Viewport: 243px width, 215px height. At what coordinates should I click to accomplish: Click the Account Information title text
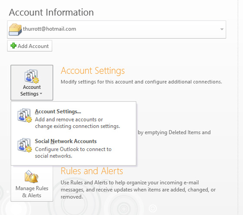tap(51, 12)
